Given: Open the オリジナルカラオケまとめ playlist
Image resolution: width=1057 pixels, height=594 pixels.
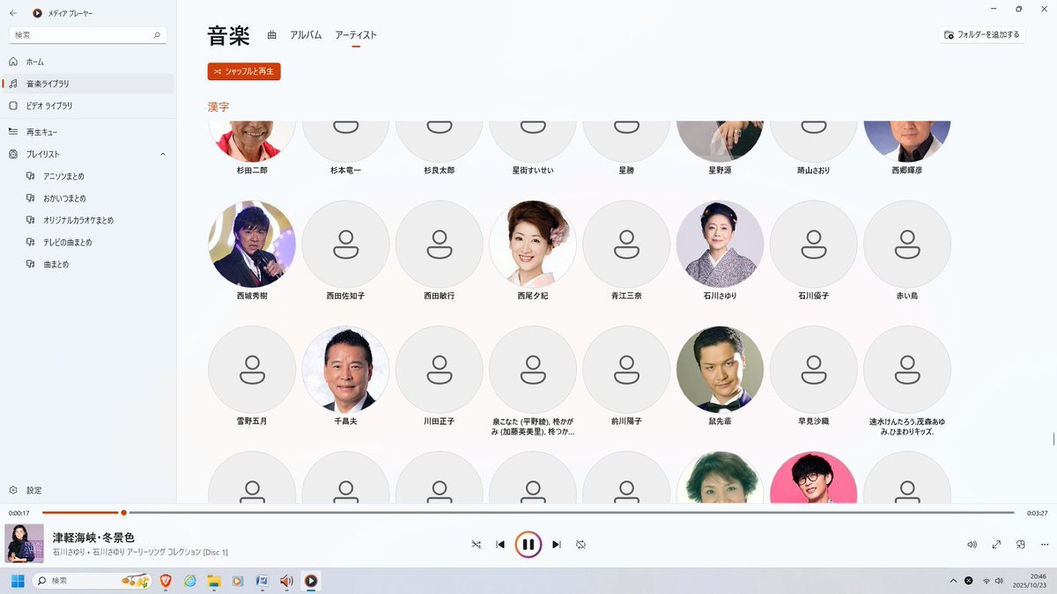Looking at the screenshot, I should (88, 220).
